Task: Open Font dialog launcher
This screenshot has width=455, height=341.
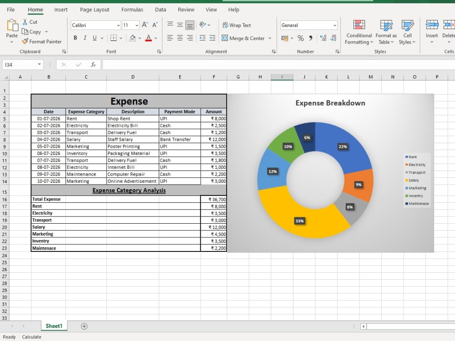Action: pyautogui.click(x=159, y=51)
